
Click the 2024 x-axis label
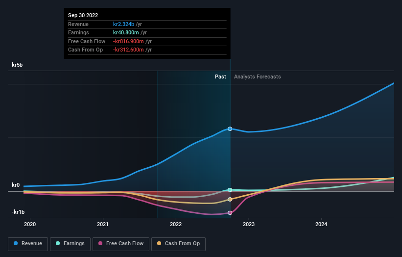click(x=321, y=225)
